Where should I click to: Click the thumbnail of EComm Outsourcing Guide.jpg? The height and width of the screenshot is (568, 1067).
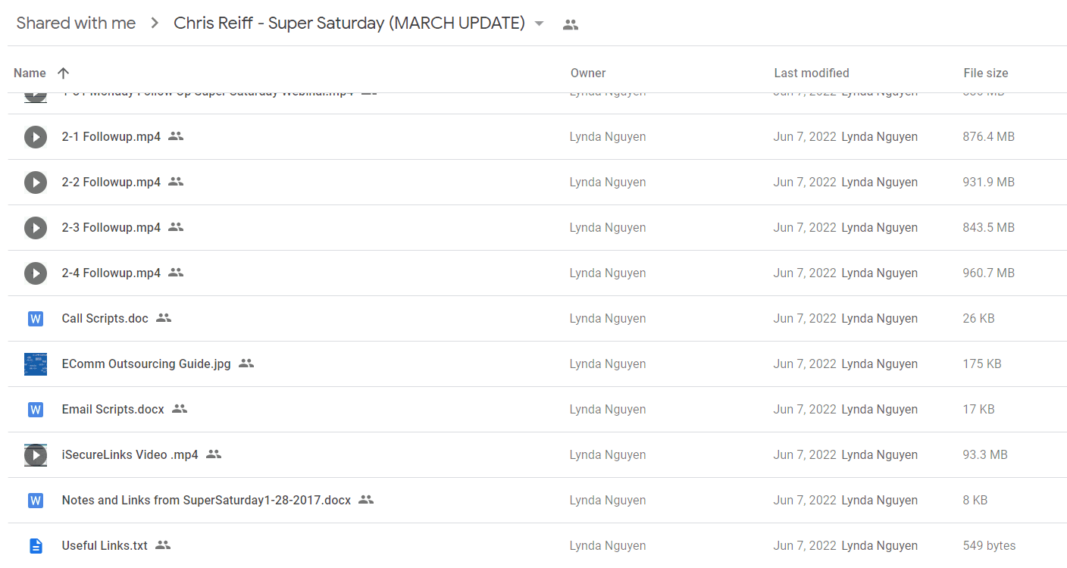point(36,364)
